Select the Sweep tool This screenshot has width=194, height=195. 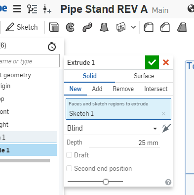click(87, 27)
